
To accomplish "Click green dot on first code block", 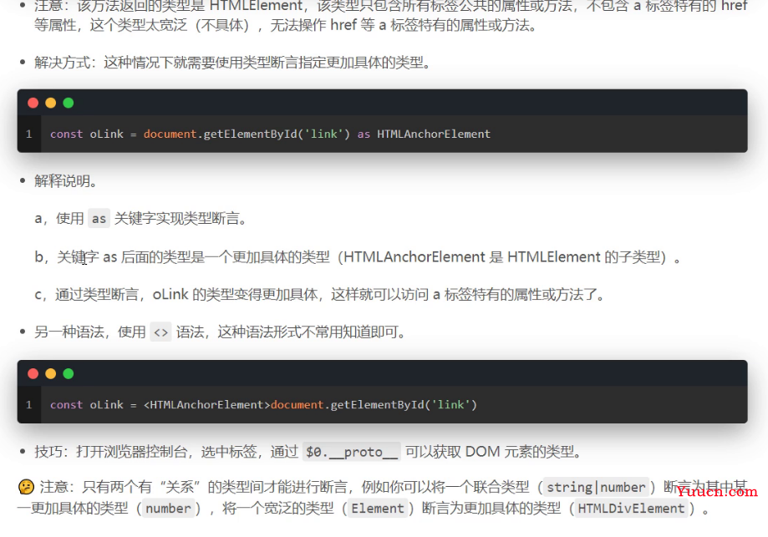I will coord(69,103).
